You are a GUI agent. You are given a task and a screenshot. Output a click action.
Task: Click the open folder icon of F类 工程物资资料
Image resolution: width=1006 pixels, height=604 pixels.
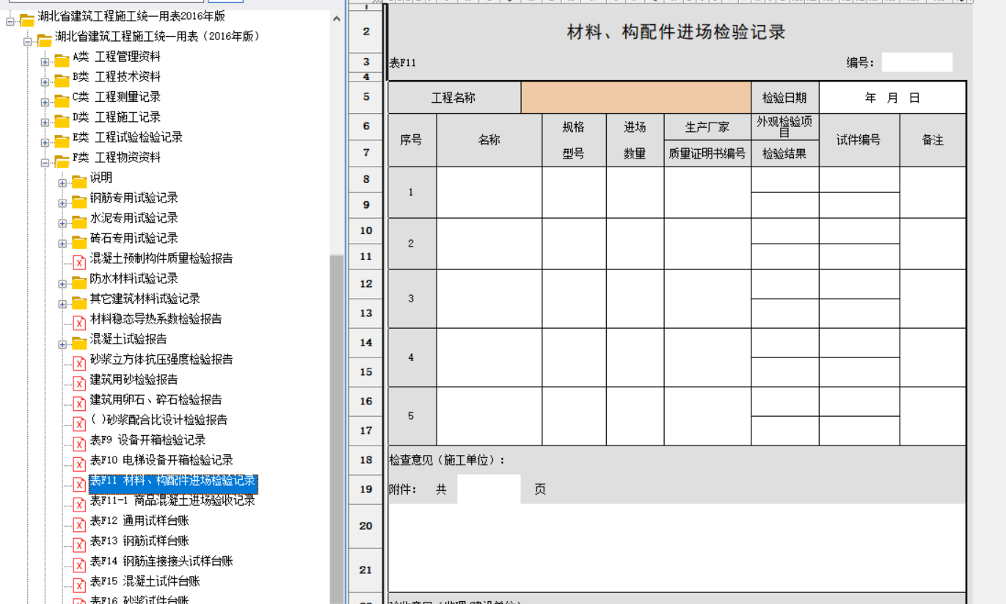click(62, 161)
